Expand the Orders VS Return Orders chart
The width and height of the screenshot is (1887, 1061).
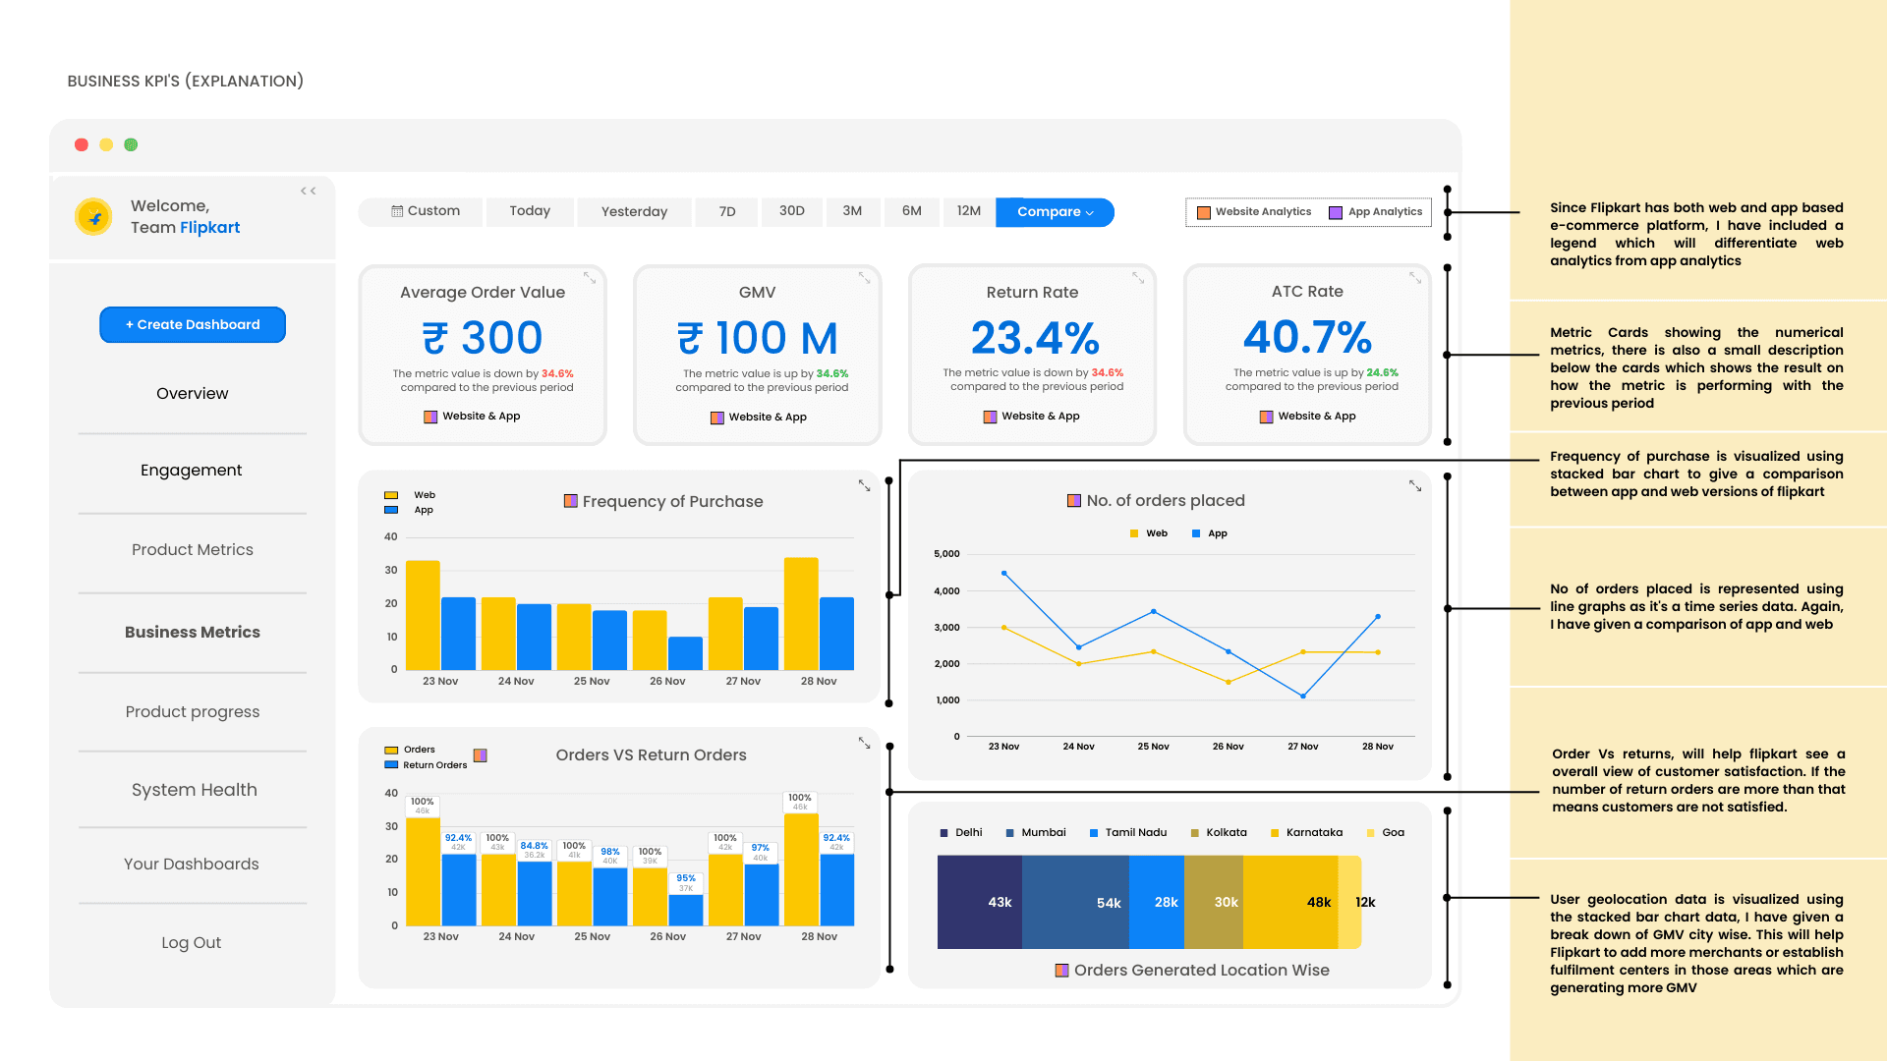pos(865,743)
